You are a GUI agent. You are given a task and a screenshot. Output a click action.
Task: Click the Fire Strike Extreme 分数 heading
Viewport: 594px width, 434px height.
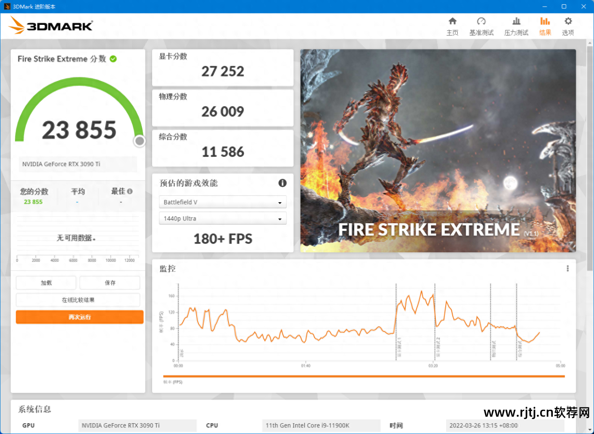[62, 59]
